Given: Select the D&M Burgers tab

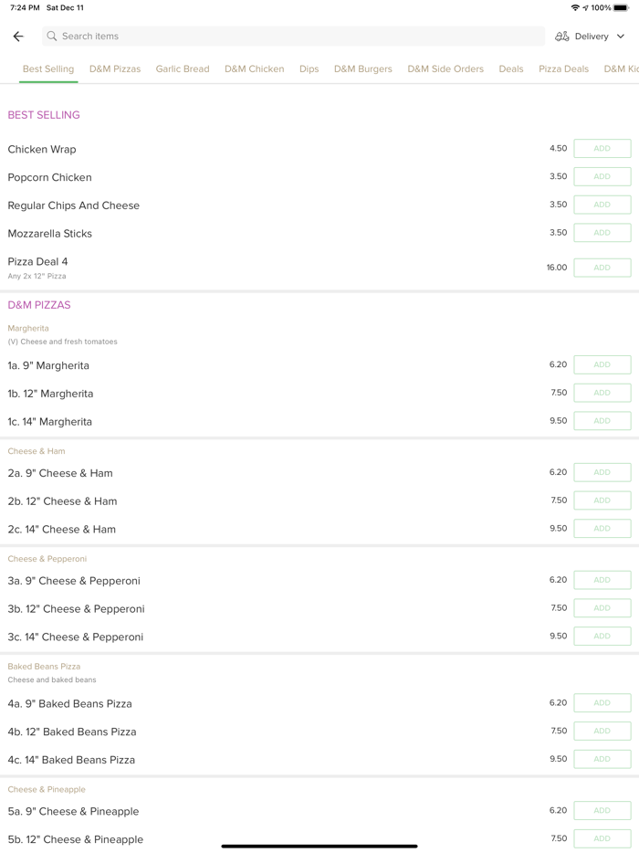Looking at the screenshot, I should [x=362, y=68].
